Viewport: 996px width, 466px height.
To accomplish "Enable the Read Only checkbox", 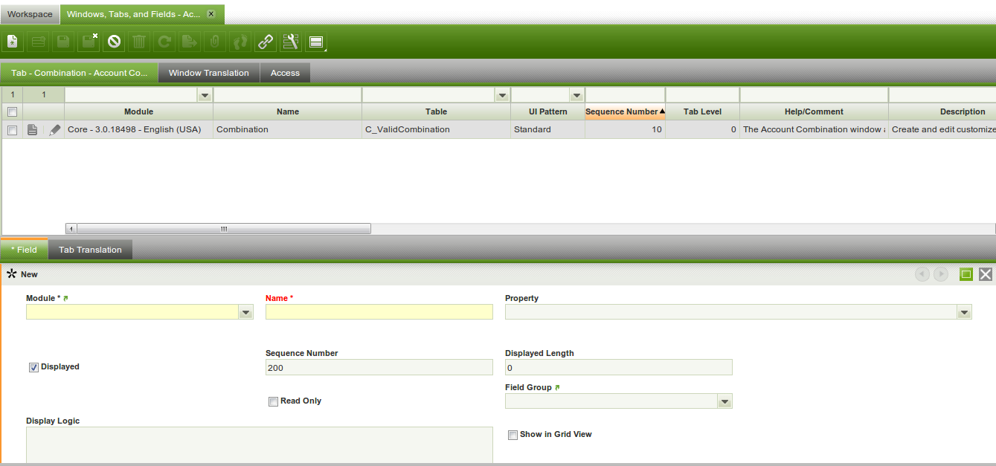I will tap(273, 401).
